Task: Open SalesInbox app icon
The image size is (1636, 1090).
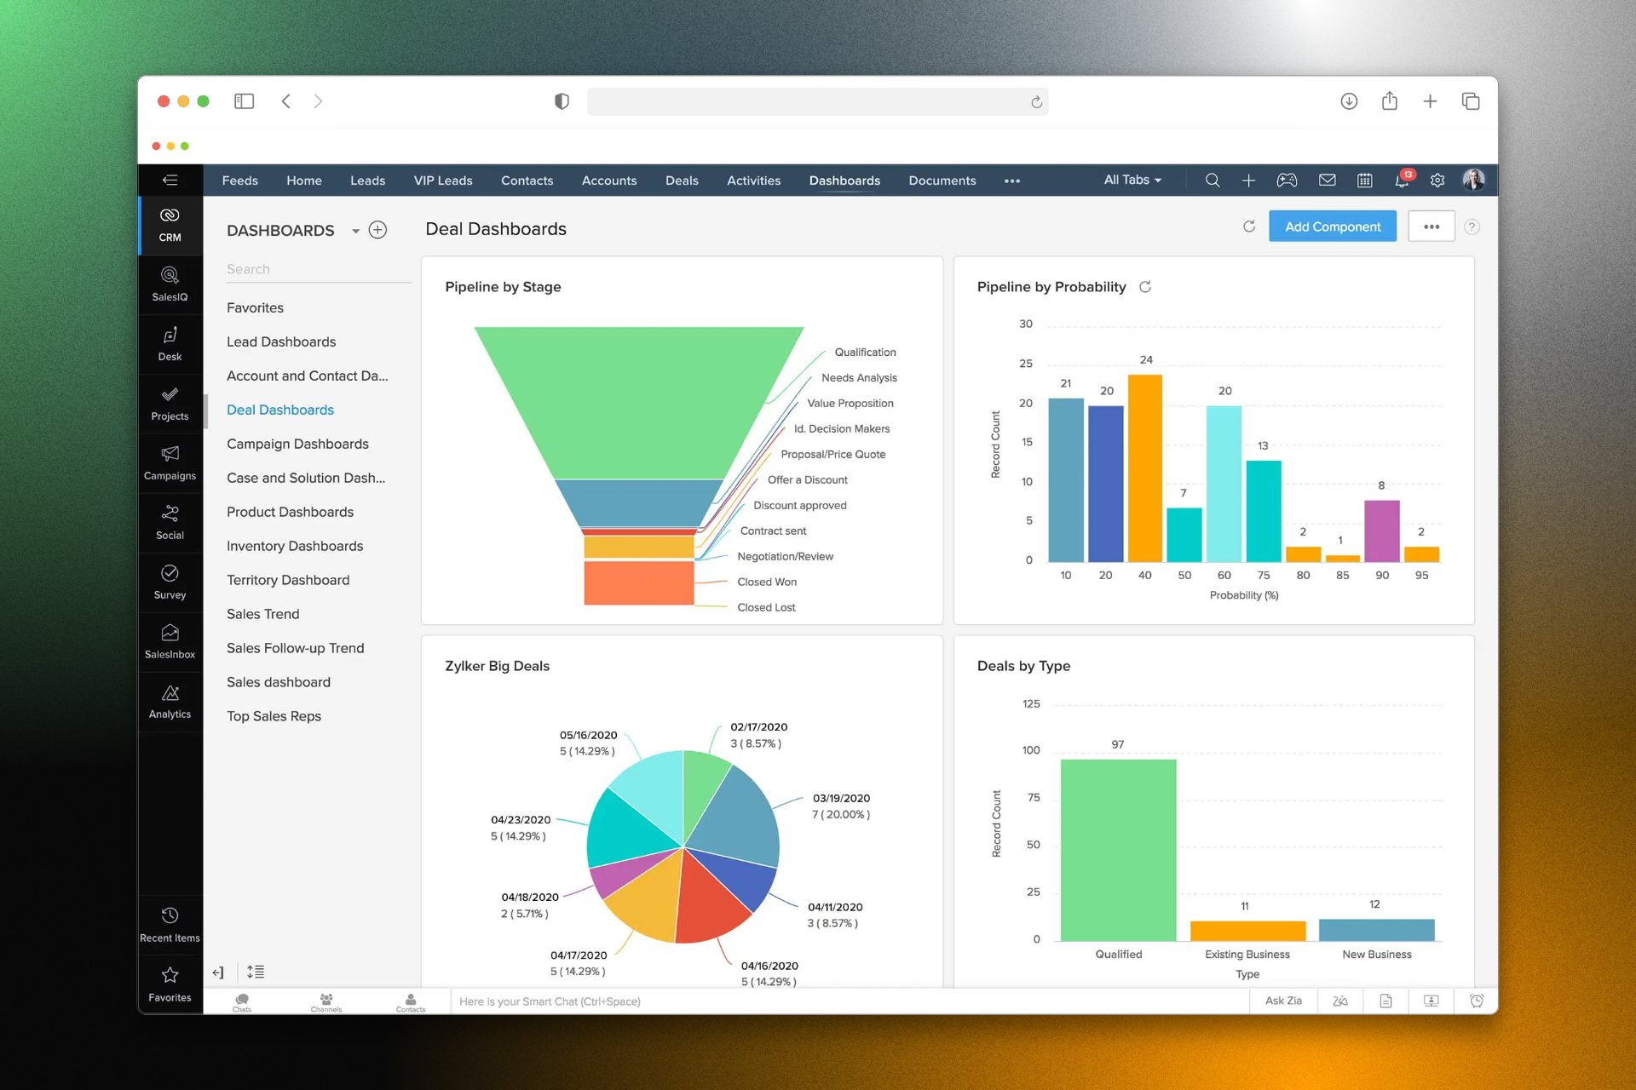Action: pyautogui.click(x=170, y=642)
